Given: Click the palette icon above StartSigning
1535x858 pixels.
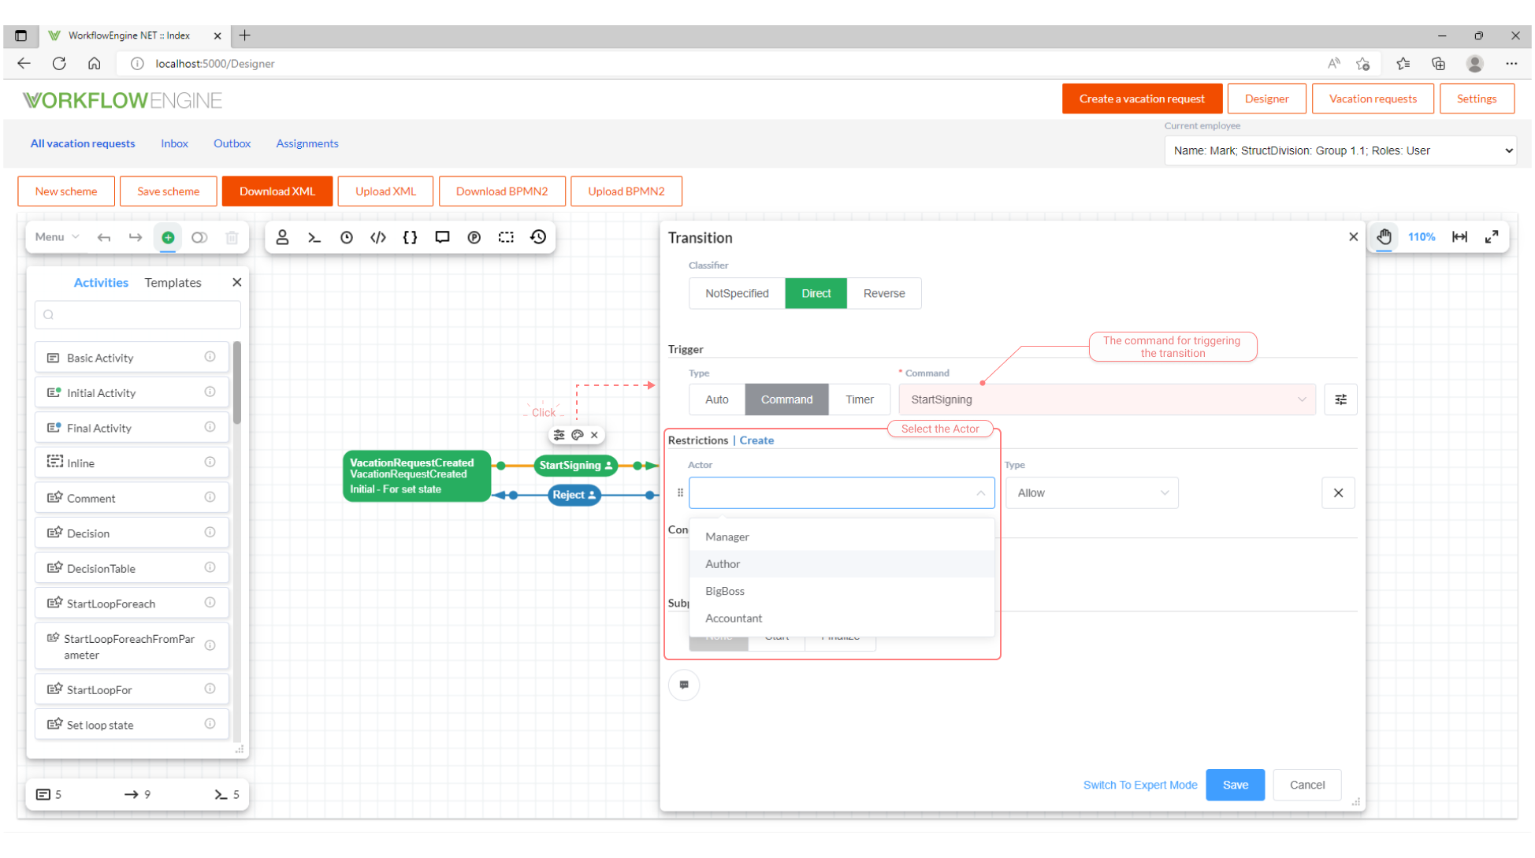Looking at the screenshot, I should click(577, 435).
